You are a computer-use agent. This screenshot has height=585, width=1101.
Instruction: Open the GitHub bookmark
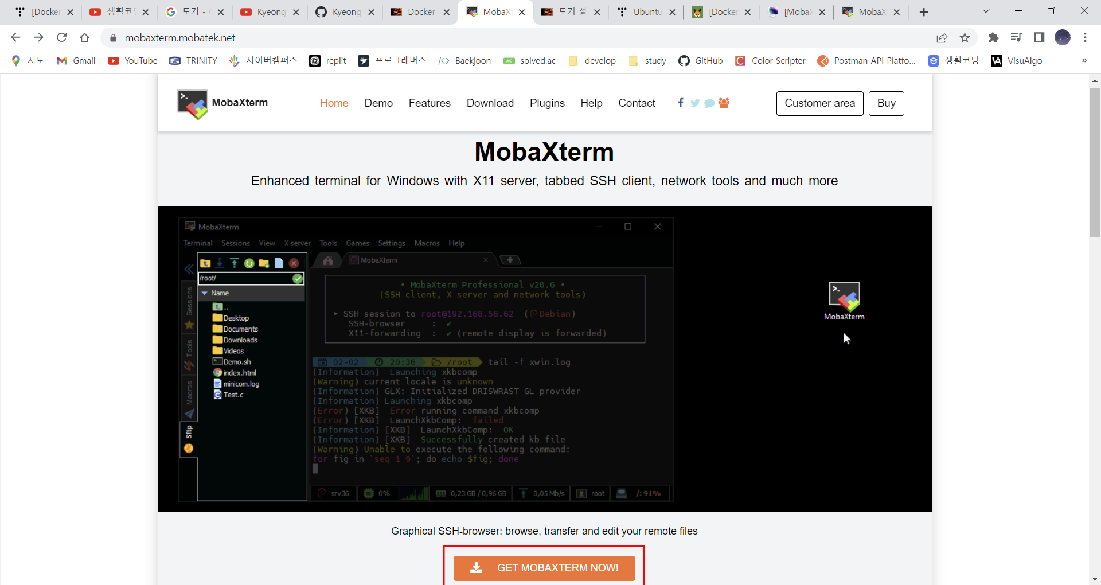700,60
